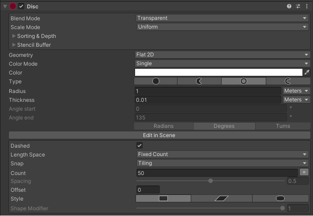Disable the Disc component checkbox
The height and width of the screenshot is (216, 313).
point(21,6)
